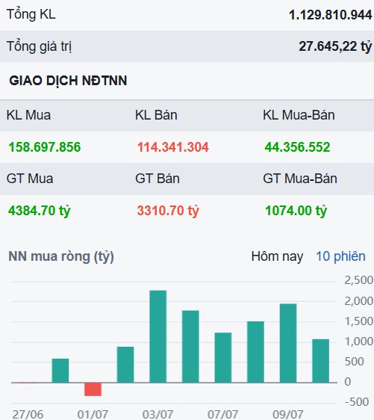
Task: Click the net volume 44.356.552
Action: pyautogui.click(x=298, y=147)
